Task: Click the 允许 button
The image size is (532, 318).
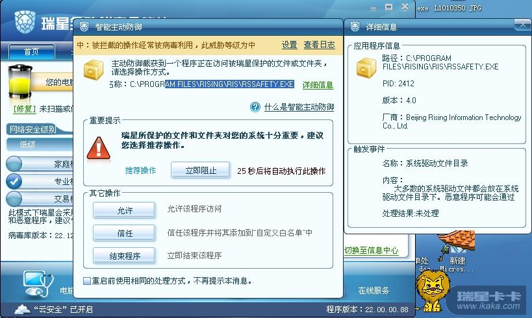Action: pos(124,210)
